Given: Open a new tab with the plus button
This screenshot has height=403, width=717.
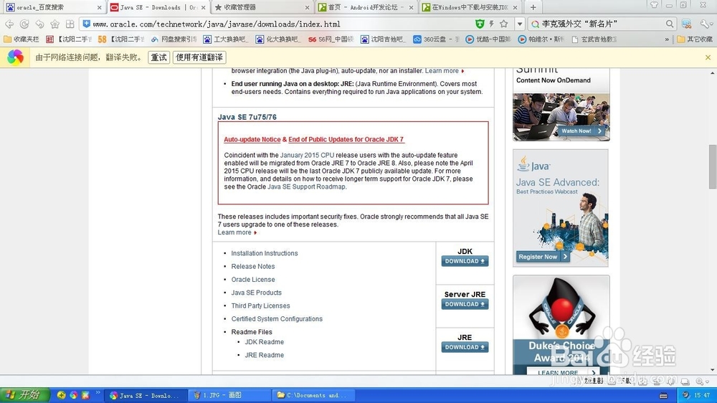Looking at the screenshot, I should pyautogui.click(x=533, y=7).
